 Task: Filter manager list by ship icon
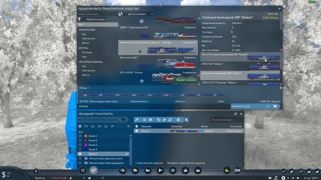click(x=106, y=126)
